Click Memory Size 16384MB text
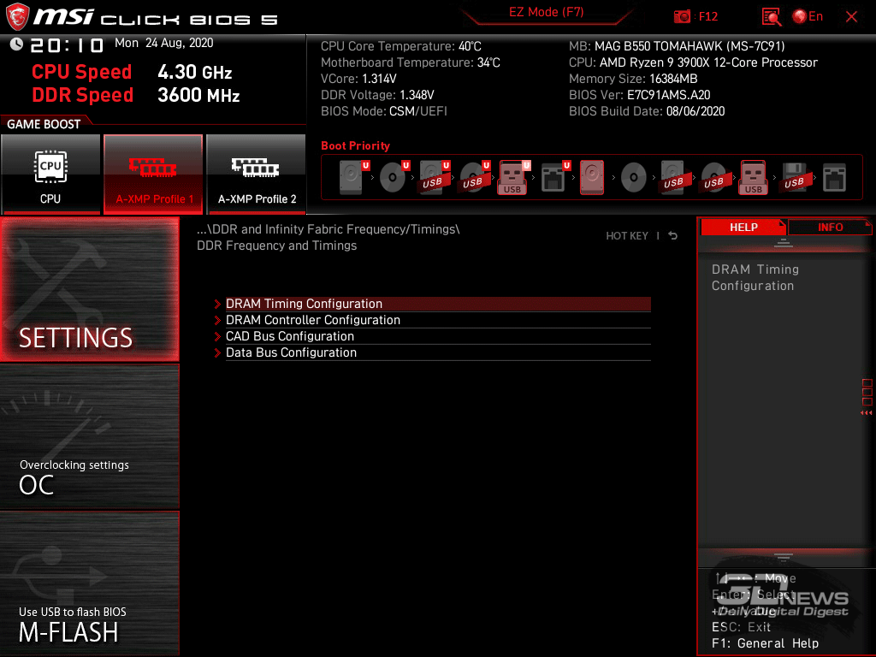This screenshot has height=657, width=876. (633, 79)
